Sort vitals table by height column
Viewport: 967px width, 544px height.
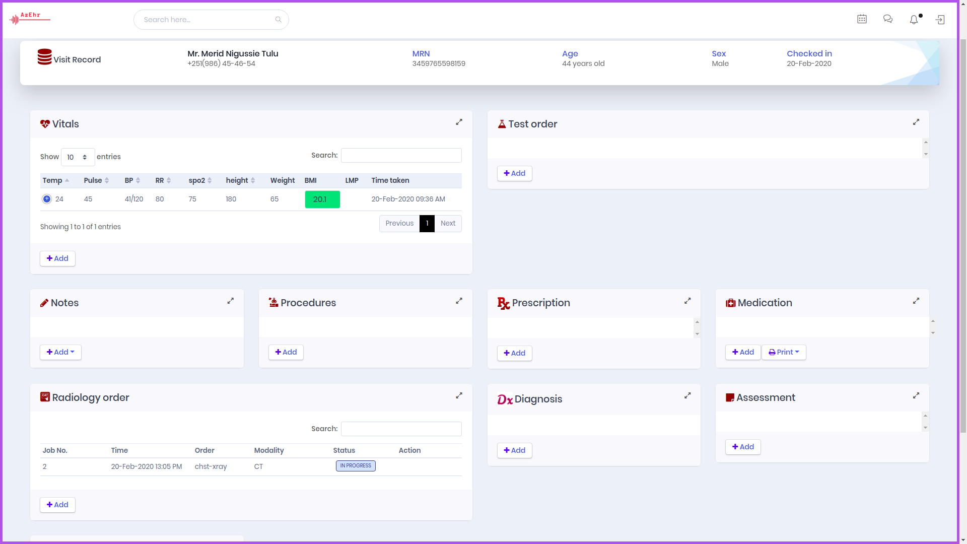240,180
